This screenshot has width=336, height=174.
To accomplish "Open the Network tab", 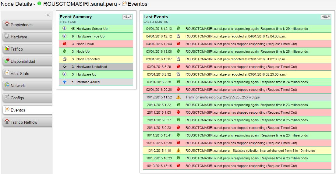I will tap(27, 86).
